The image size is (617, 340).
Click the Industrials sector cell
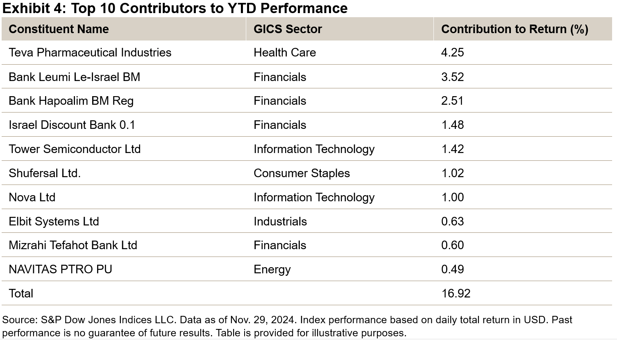[x=280, y=221]
